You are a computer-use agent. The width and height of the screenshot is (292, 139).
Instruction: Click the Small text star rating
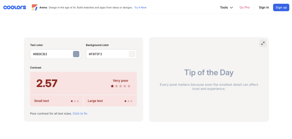75,101
